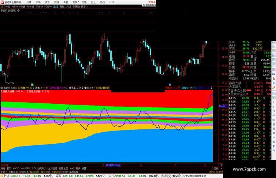Screen dimensions: 276x178
Task: Select the 60-minute period in right sidebar
Action: click(x=274, y=120)
